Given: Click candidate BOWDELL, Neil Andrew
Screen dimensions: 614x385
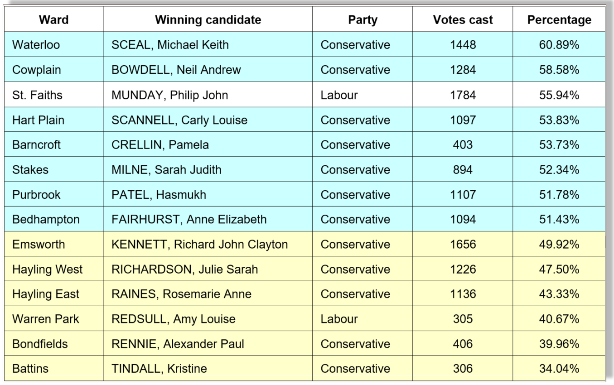Looking at the screenshot, I should coord(176,70).
